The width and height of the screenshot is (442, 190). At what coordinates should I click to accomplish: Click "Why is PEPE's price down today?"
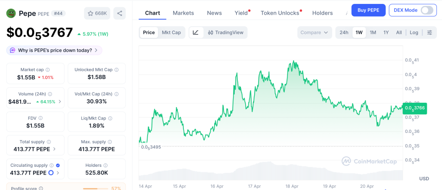tap(55, 50)
